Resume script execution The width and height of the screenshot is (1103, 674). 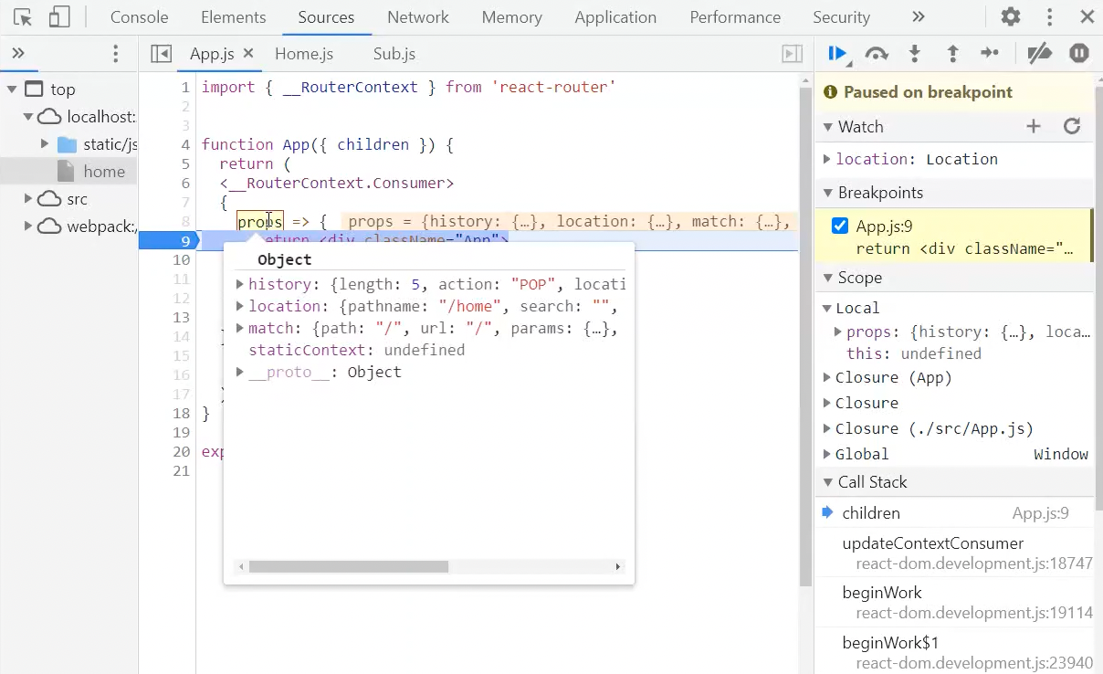coord(837,54)
